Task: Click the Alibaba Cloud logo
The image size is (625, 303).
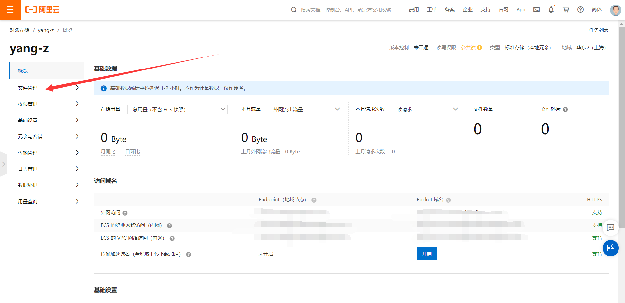Action: click(x=42, y=10)
